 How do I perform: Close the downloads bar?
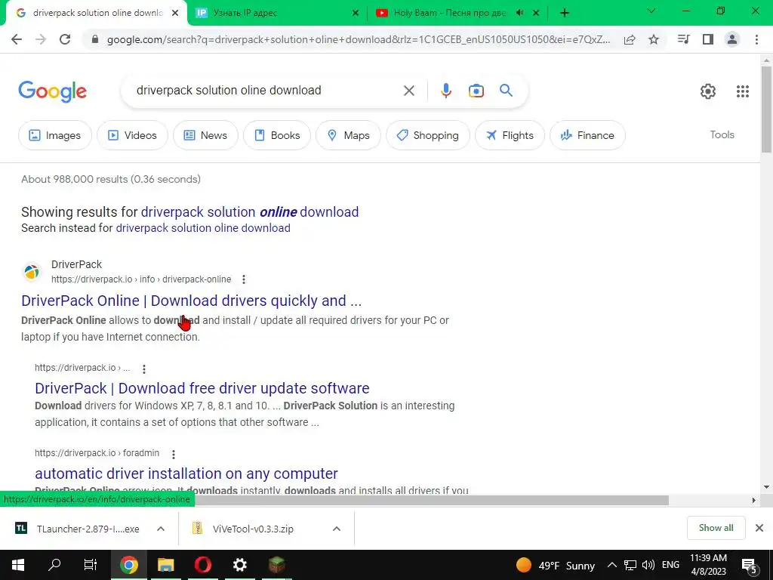coord(759,528)
